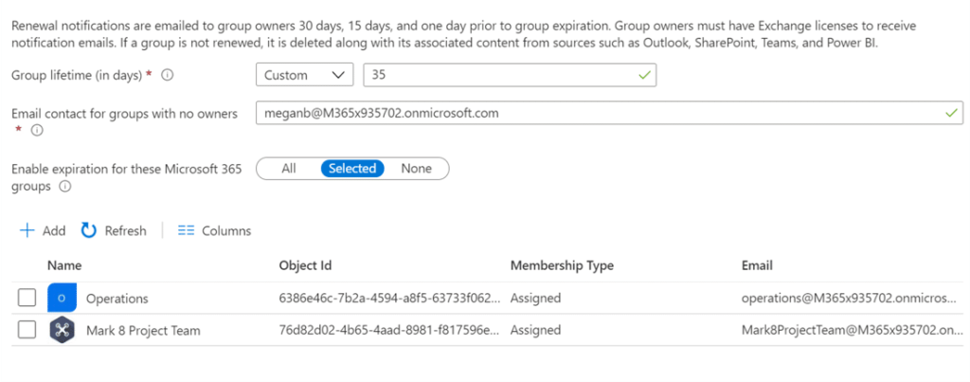Click the info icon next to Enable expiration groups

65,186
